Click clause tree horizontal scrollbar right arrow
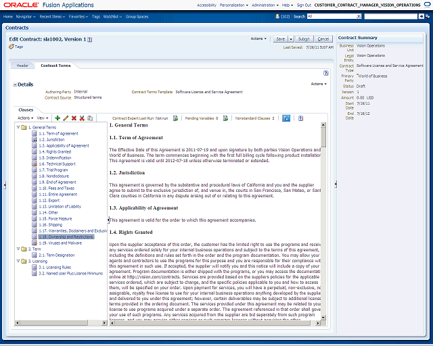This screenshot has height=346, width=433. click(x=104, y=323)
